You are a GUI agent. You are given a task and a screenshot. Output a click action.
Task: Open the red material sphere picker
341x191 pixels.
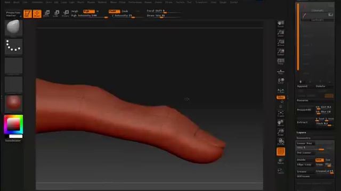(13, 103)
